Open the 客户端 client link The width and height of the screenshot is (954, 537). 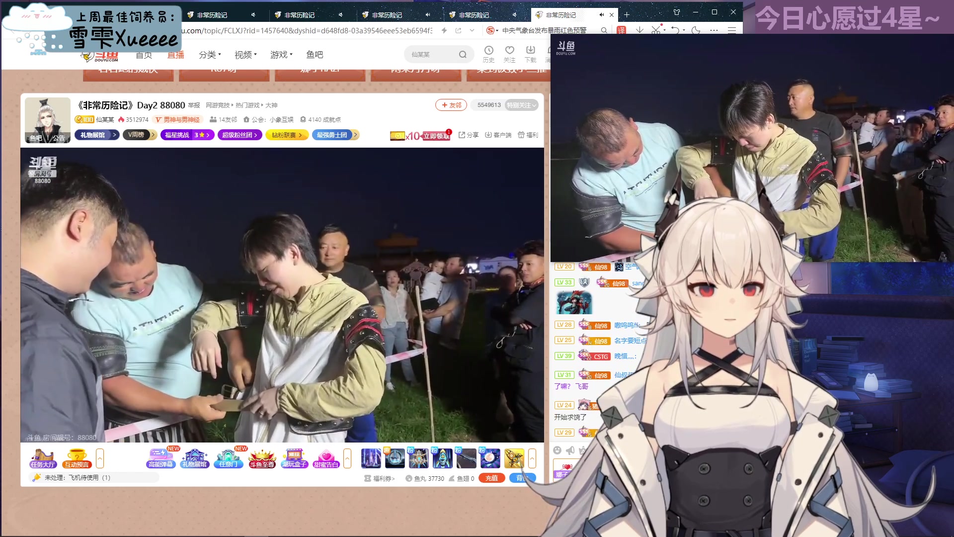498,135
